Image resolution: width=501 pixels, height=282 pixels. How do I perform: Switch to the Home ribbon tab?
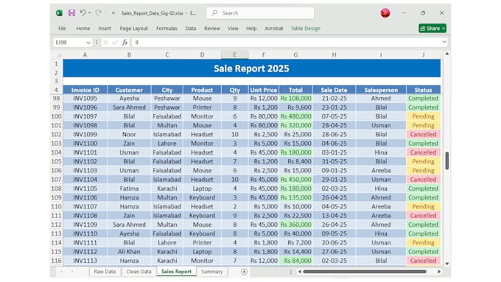(83, 29)
